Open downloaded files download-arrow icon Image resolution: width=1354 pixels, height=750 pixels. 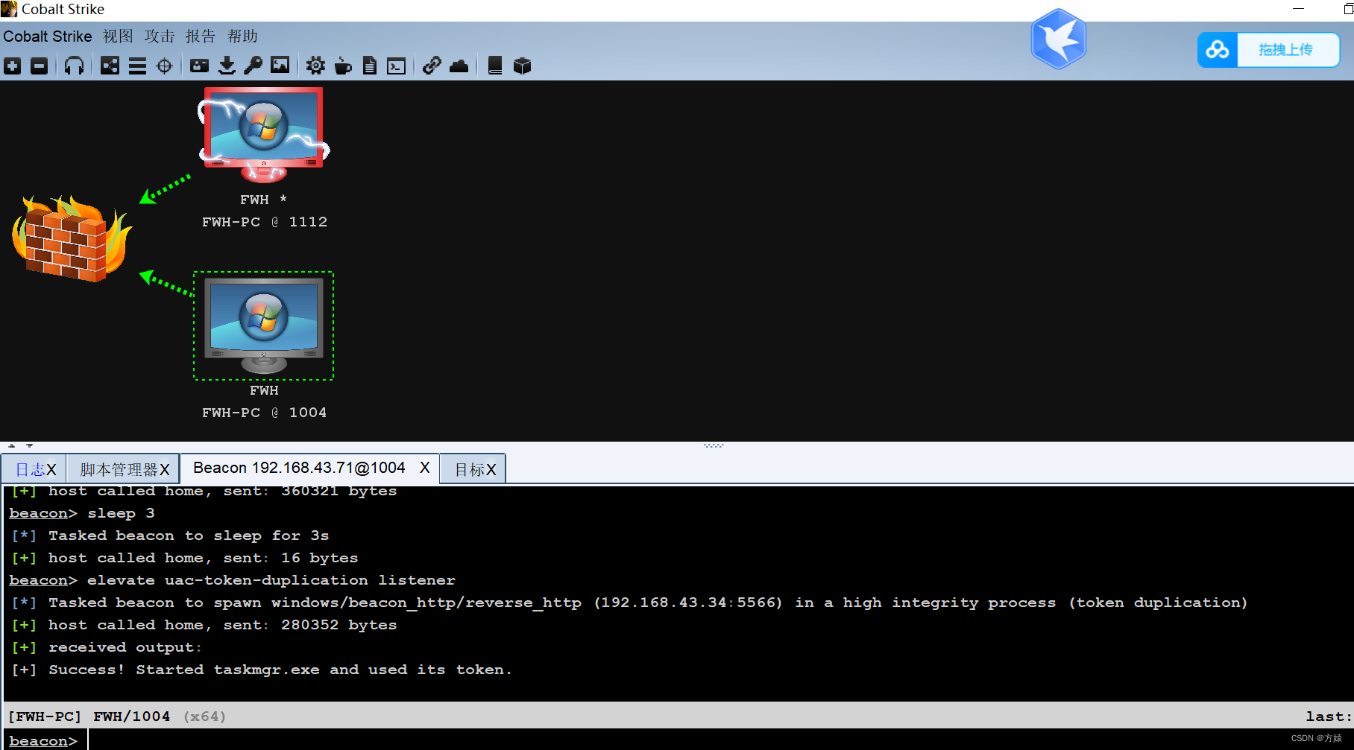(x=227, y=66)
